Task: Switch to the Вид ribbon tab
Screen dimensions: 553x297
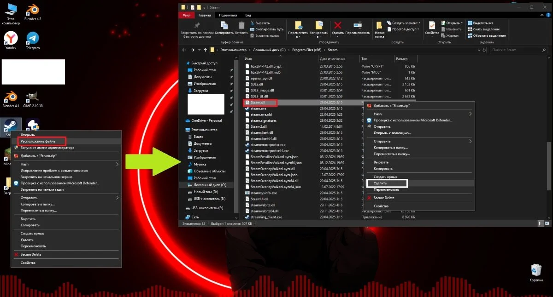Action: [x=248, y=15]
